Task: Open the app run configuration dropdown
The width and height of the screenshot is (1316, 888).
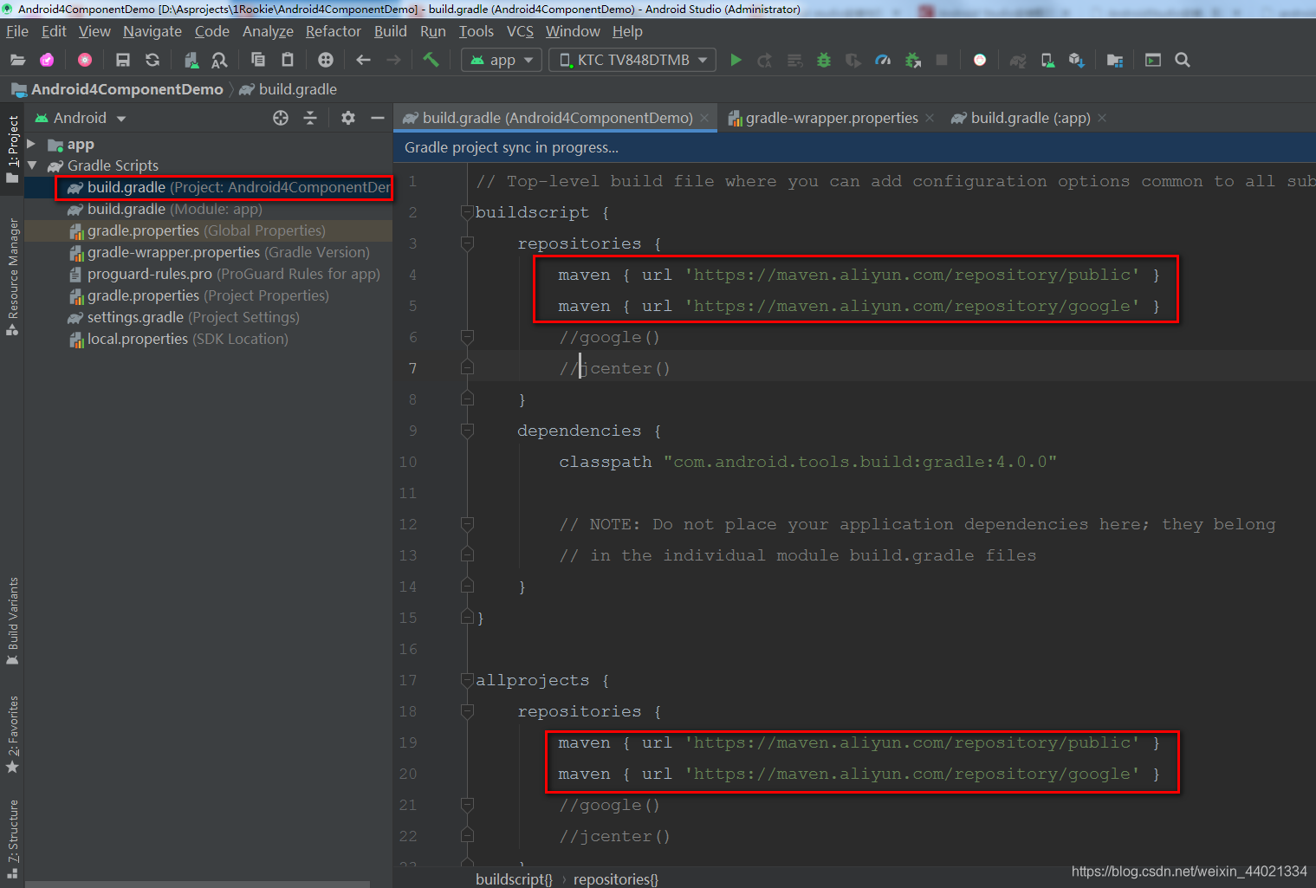Action: coord(502,60)
